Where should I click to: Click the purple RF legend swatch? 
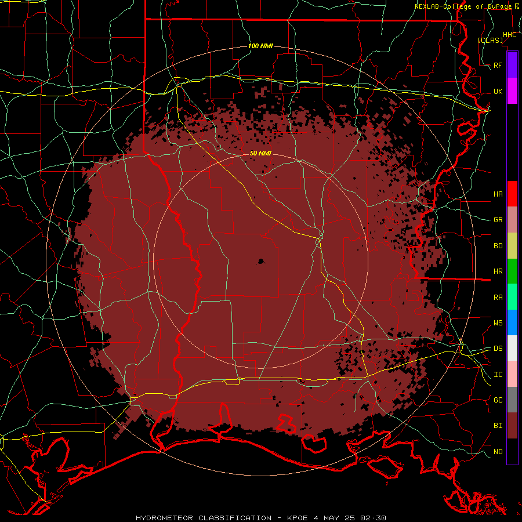512,65
